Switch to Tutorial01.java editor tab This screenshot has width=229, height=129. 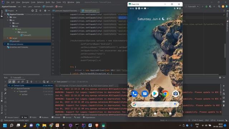click(x=90, y=11)
